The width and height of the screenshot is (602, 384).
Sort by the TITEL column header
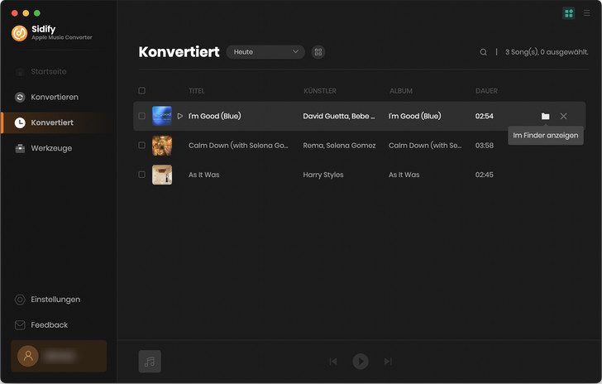197,91
